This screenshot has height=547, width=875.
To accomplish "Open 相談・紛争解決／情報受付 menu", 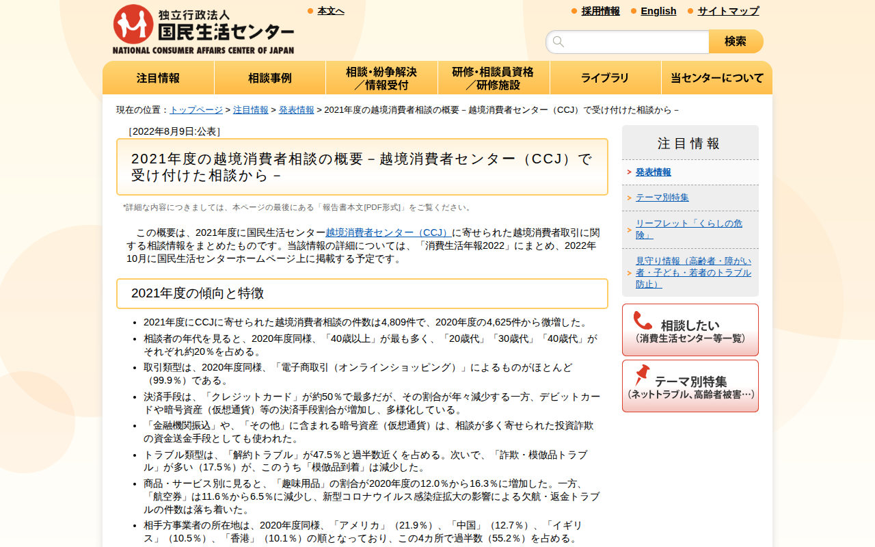I will click(x=381, y=78).
